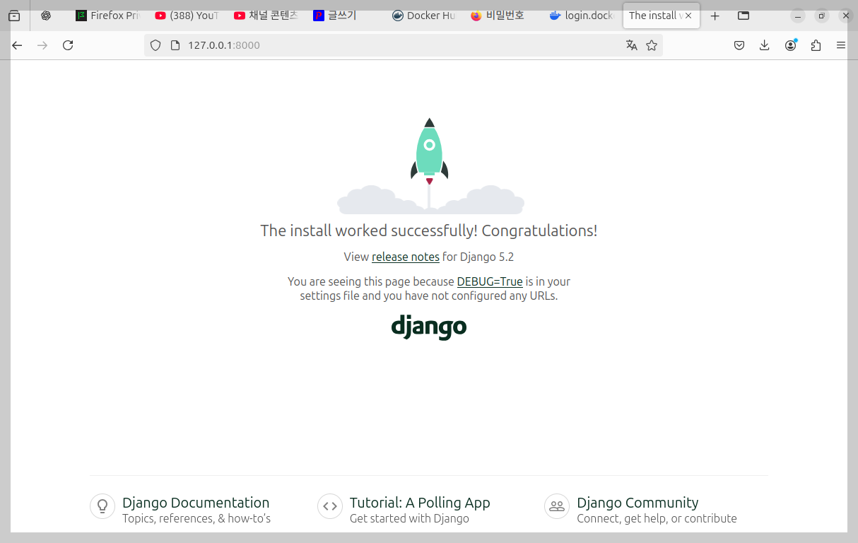Bookmark this page with star icon

(x=652, y=45)
